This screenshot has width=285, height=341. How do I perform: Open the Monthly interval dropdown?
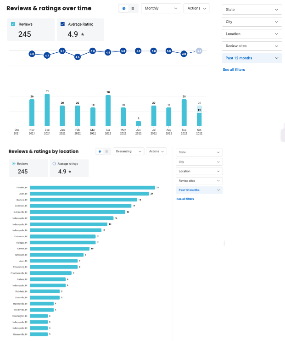161,8
